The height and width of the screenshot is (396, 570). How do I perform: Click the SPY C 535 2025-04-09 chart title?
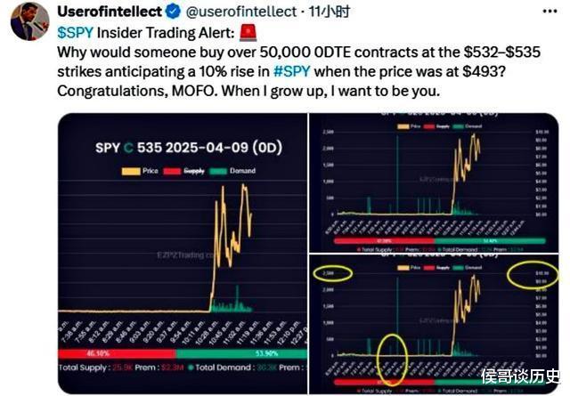coord(189,148)
